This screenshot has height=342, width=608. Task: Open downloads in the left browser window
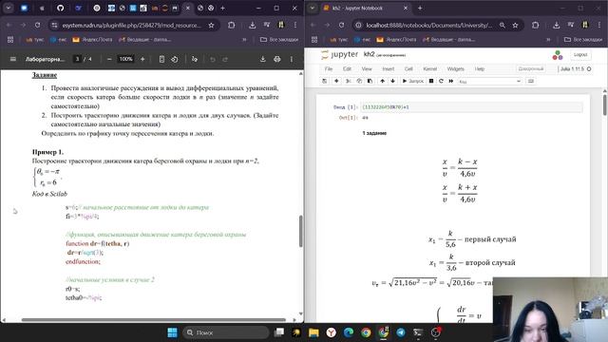253,25
